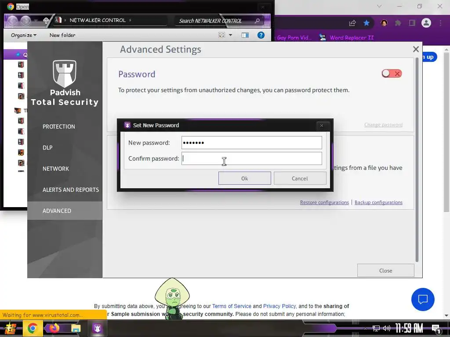Click the avatar extension icon in Chrome toolbar
This screenshot has width=450, height=337.
(x=384, y=23)
